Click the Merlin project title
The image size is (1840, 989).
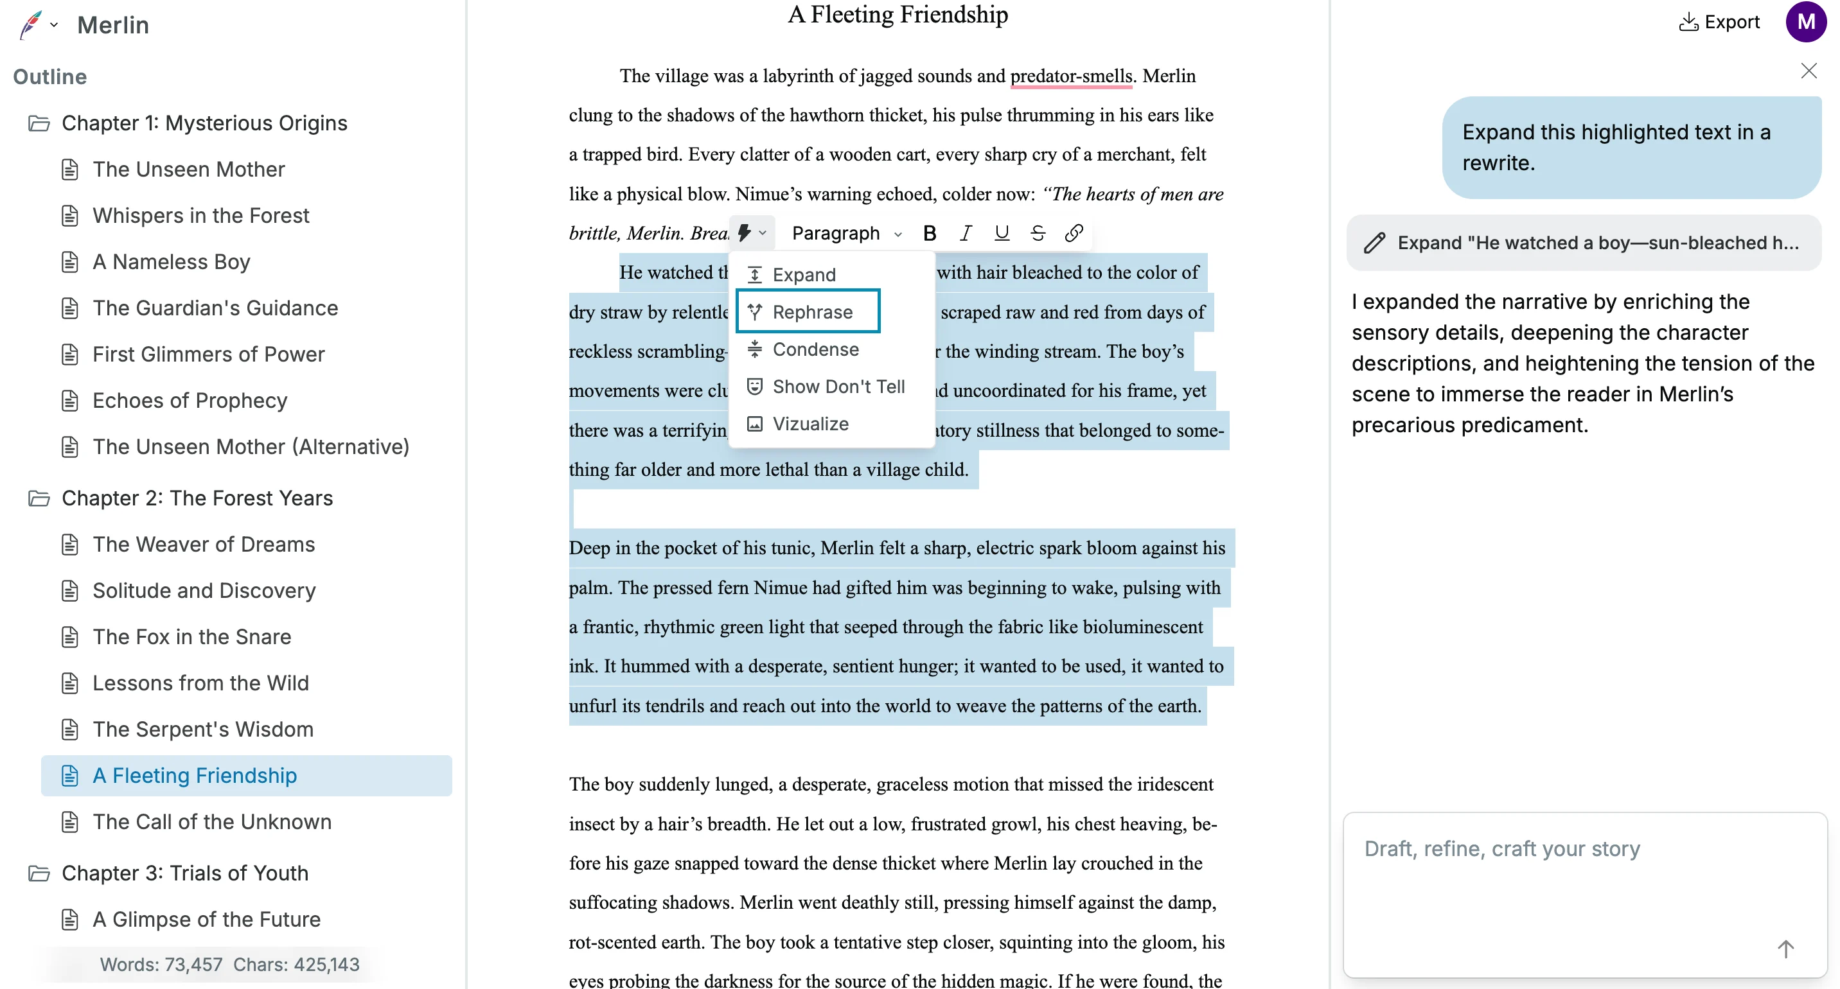click(x=113, y=25)
